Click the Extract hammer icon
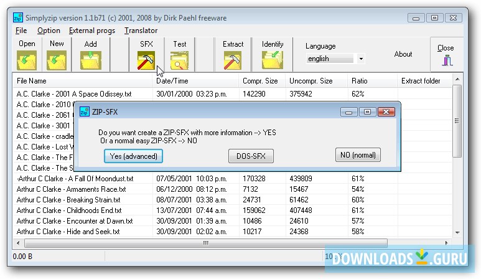The width and height of the screenshot is (481, 279). click(233, 60)
